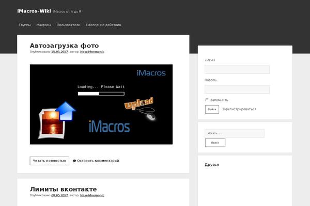The image size is (310, 206).
Task: Focus the Искать search field
Action: pyautogui.click(x=235, y=133)
